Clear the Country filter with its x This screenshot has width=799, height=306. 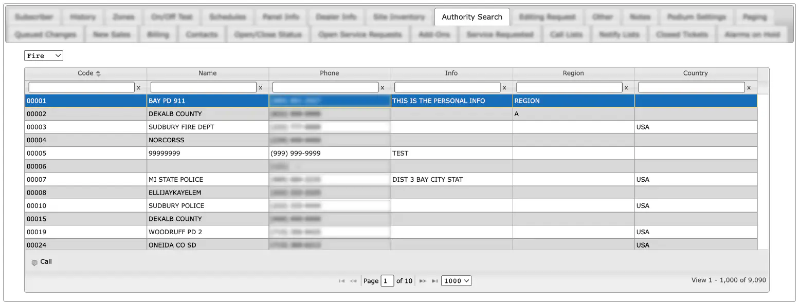tap(748, 88)
